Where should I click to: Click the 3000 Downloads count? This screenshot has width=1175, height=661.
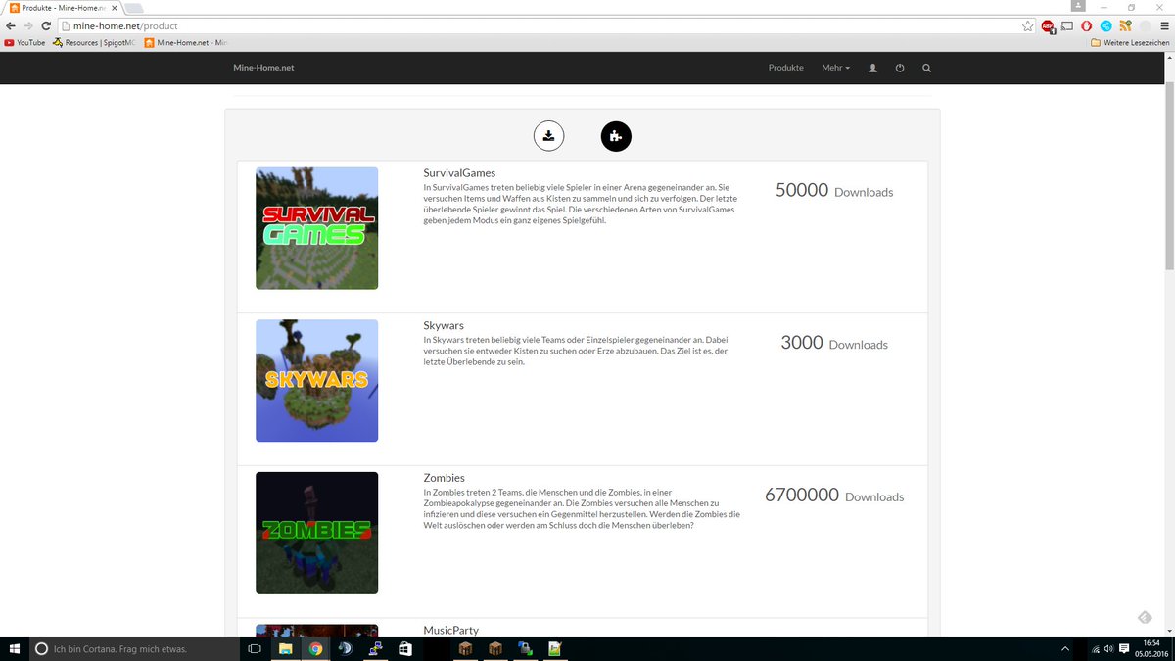pos(834,343)
